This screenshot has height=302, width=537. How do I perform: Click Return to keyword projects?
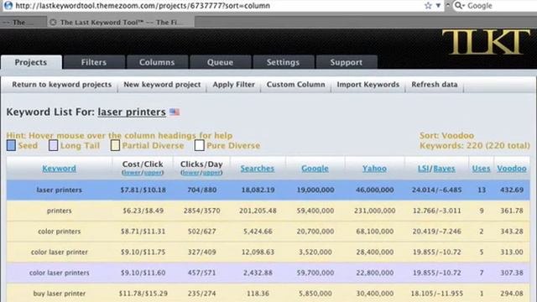pyautogui.click(x=62, y=85)
